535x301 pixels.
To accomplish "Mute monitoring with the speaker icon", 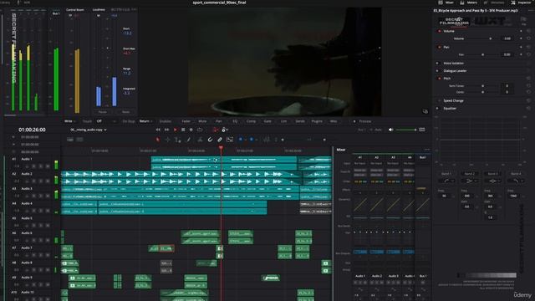I will pos(391,130).
